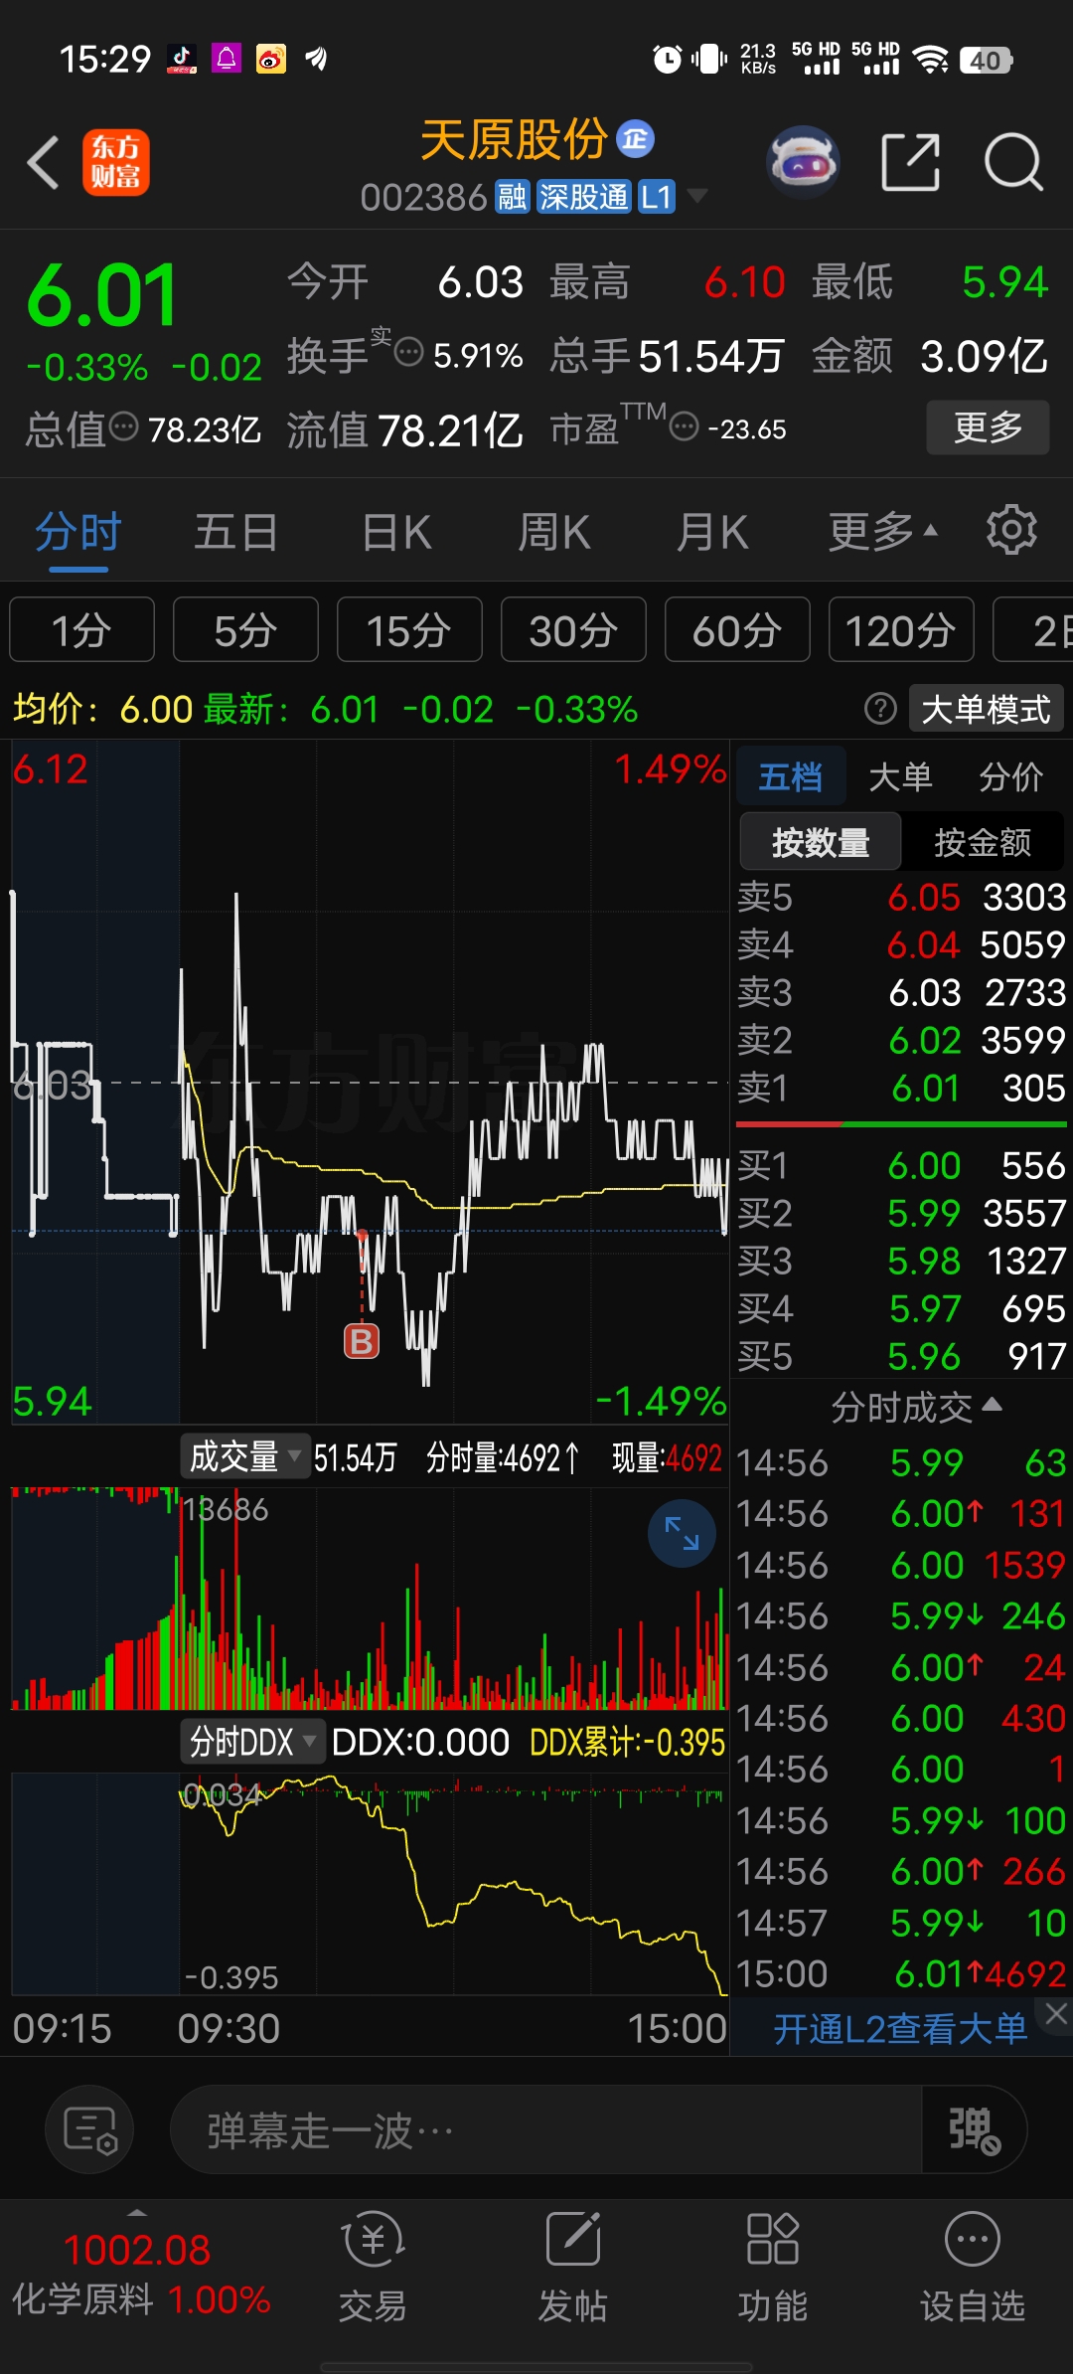Close the L2 promotion banner

[x=1055, y=2014]
